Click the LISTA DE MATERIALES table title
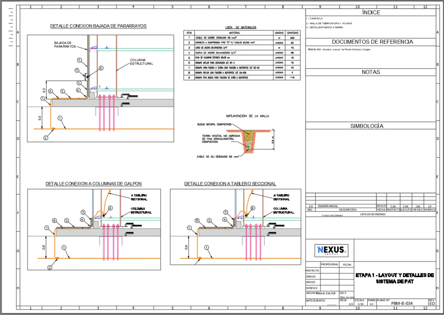 pos(241,27)
